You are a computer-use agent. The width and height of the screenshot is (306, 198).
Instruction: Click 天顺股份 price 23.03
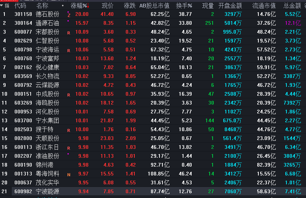[x=107, y=138]
